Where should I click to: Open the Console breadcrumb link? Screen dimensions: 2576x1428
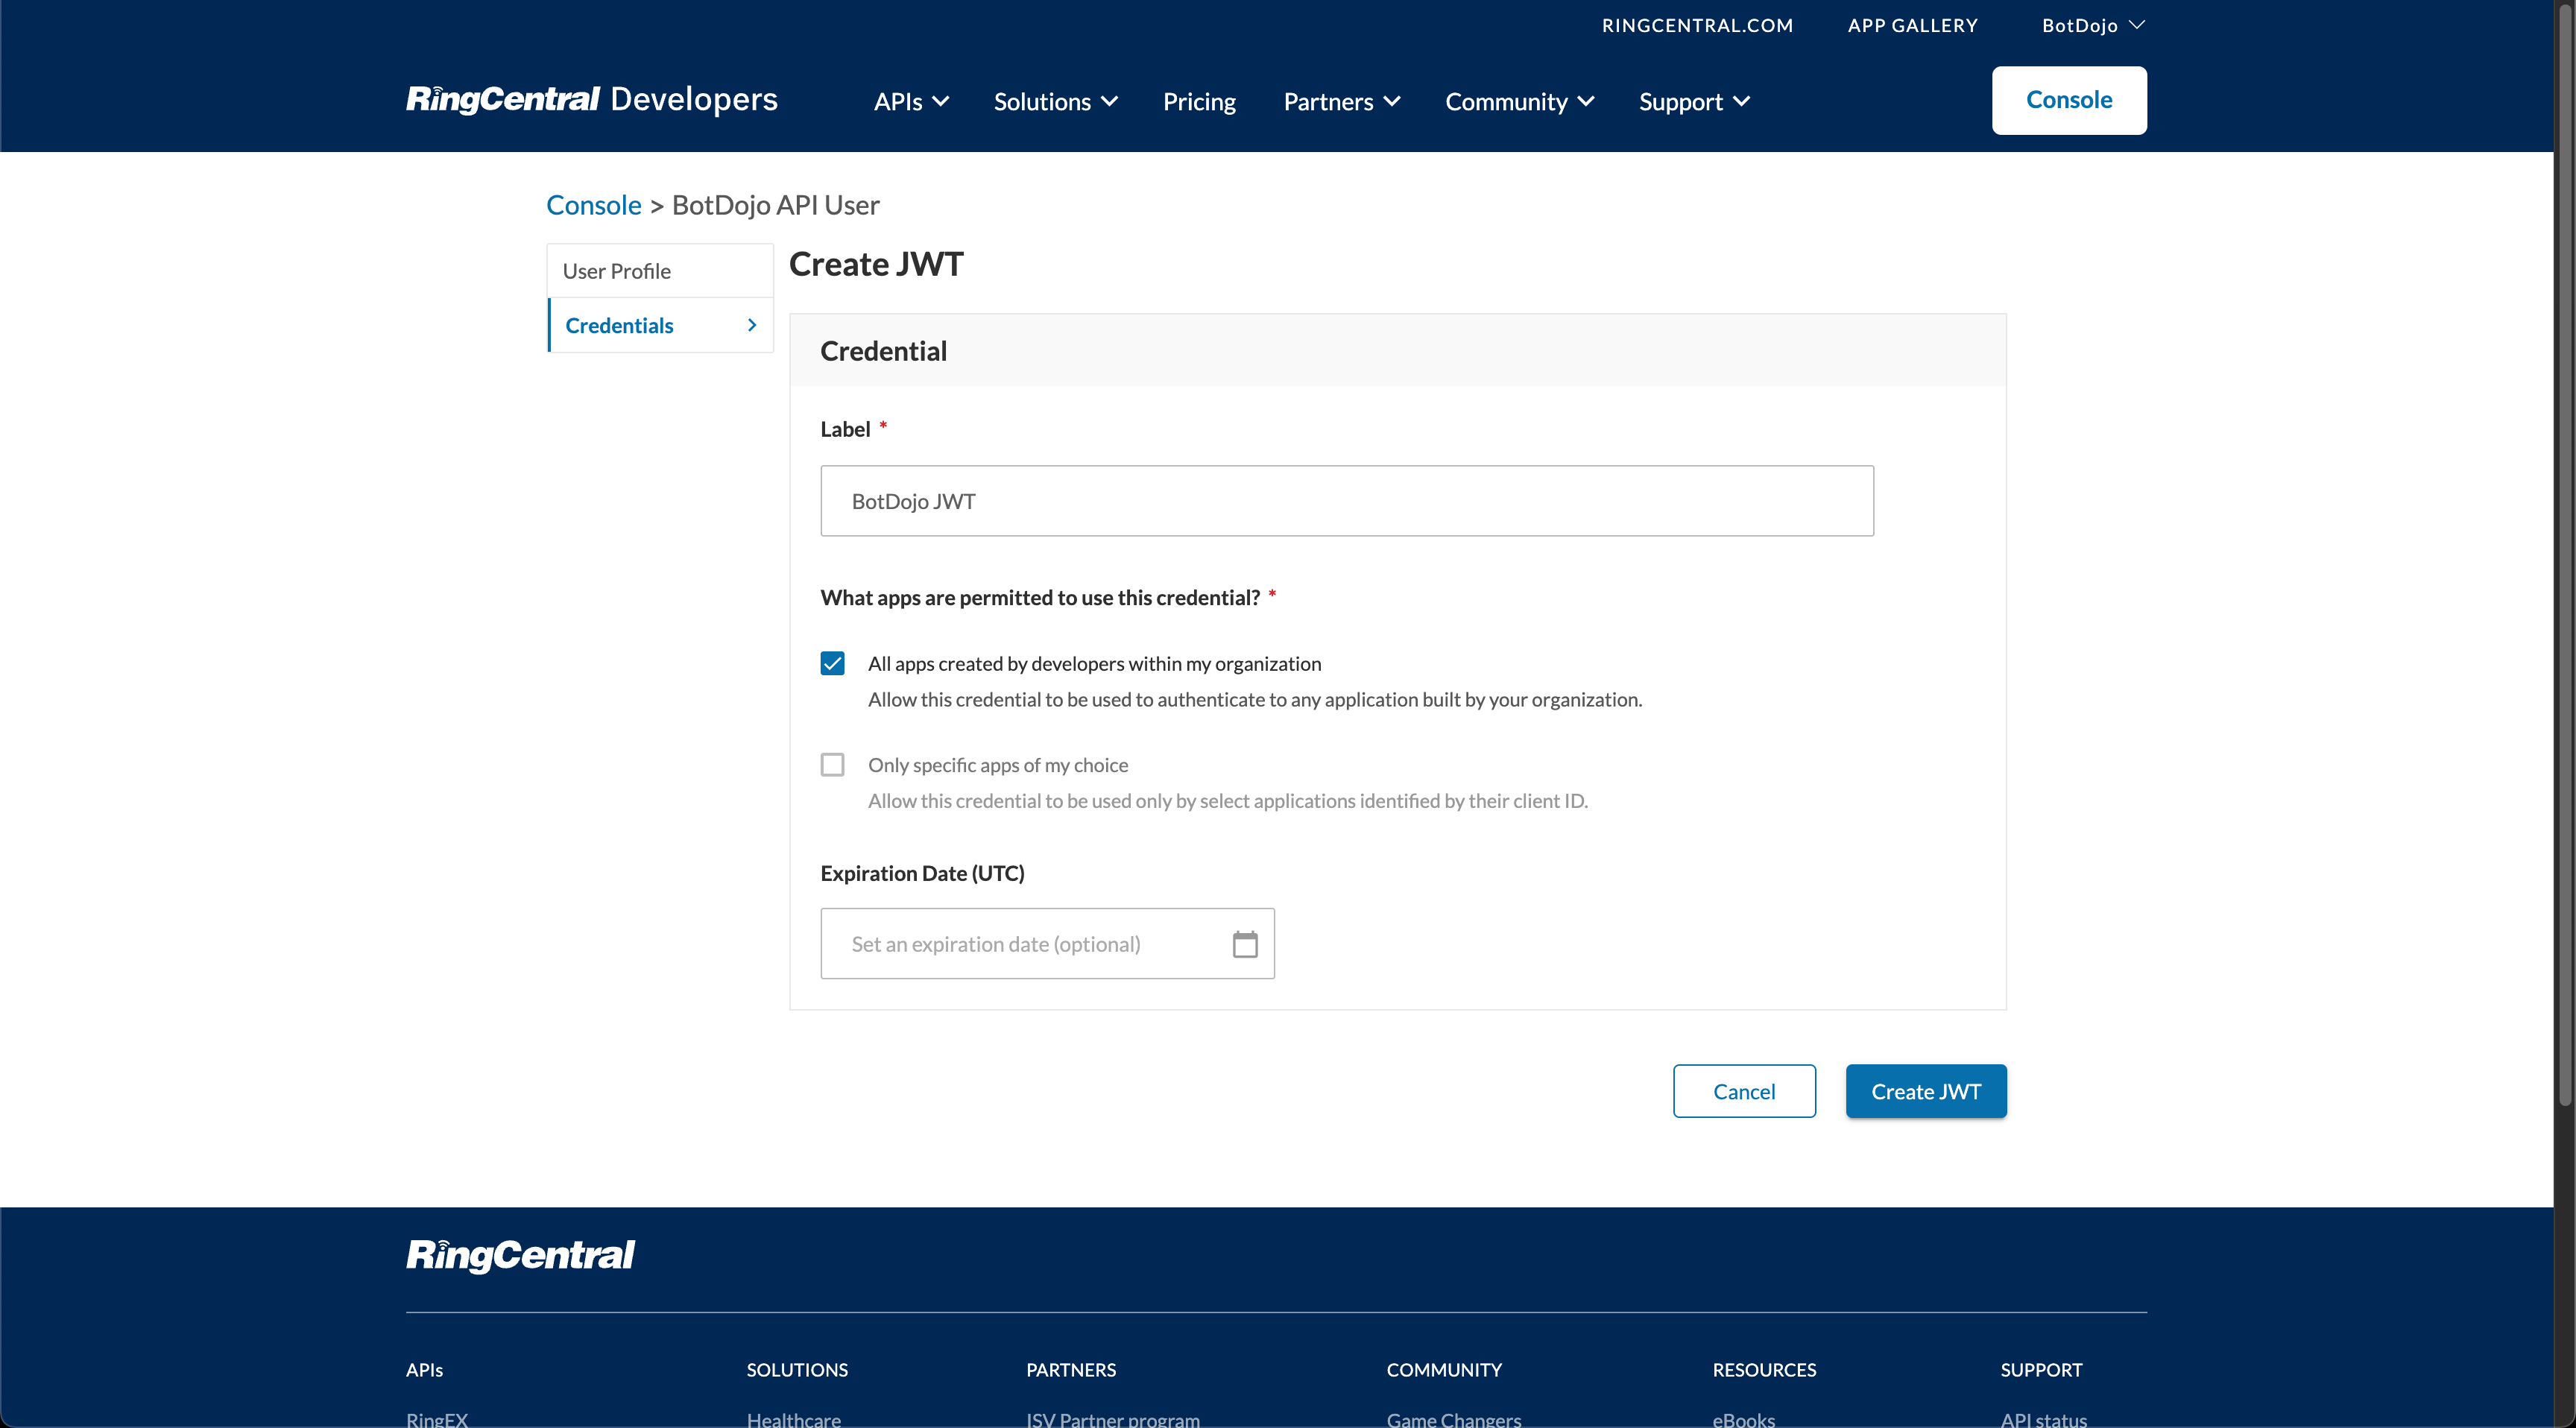coord(593,204)
